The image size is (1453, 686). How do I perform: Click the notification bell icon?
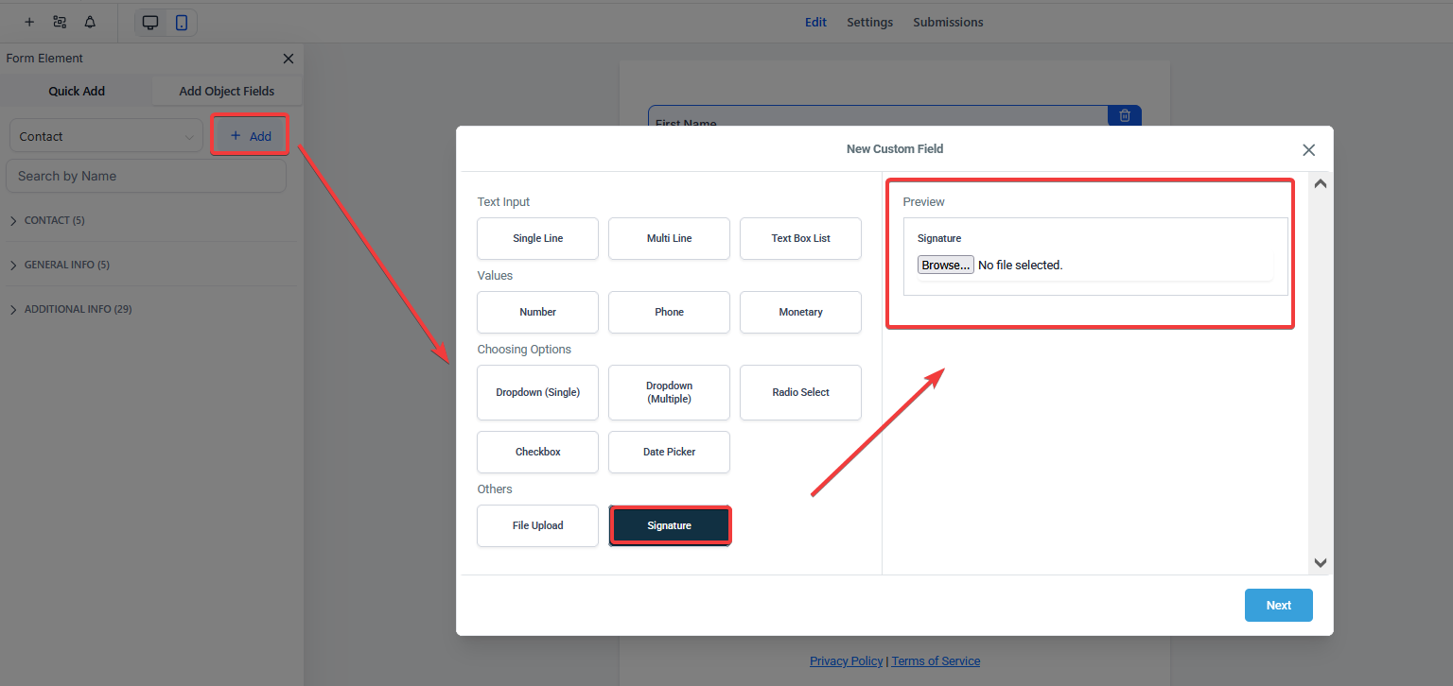[x=90, y=22]
